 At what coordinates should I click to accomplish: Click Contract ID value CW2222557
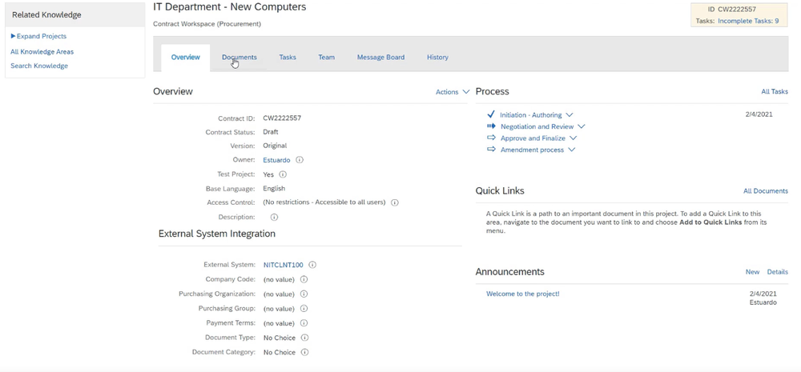click(282, 118)
